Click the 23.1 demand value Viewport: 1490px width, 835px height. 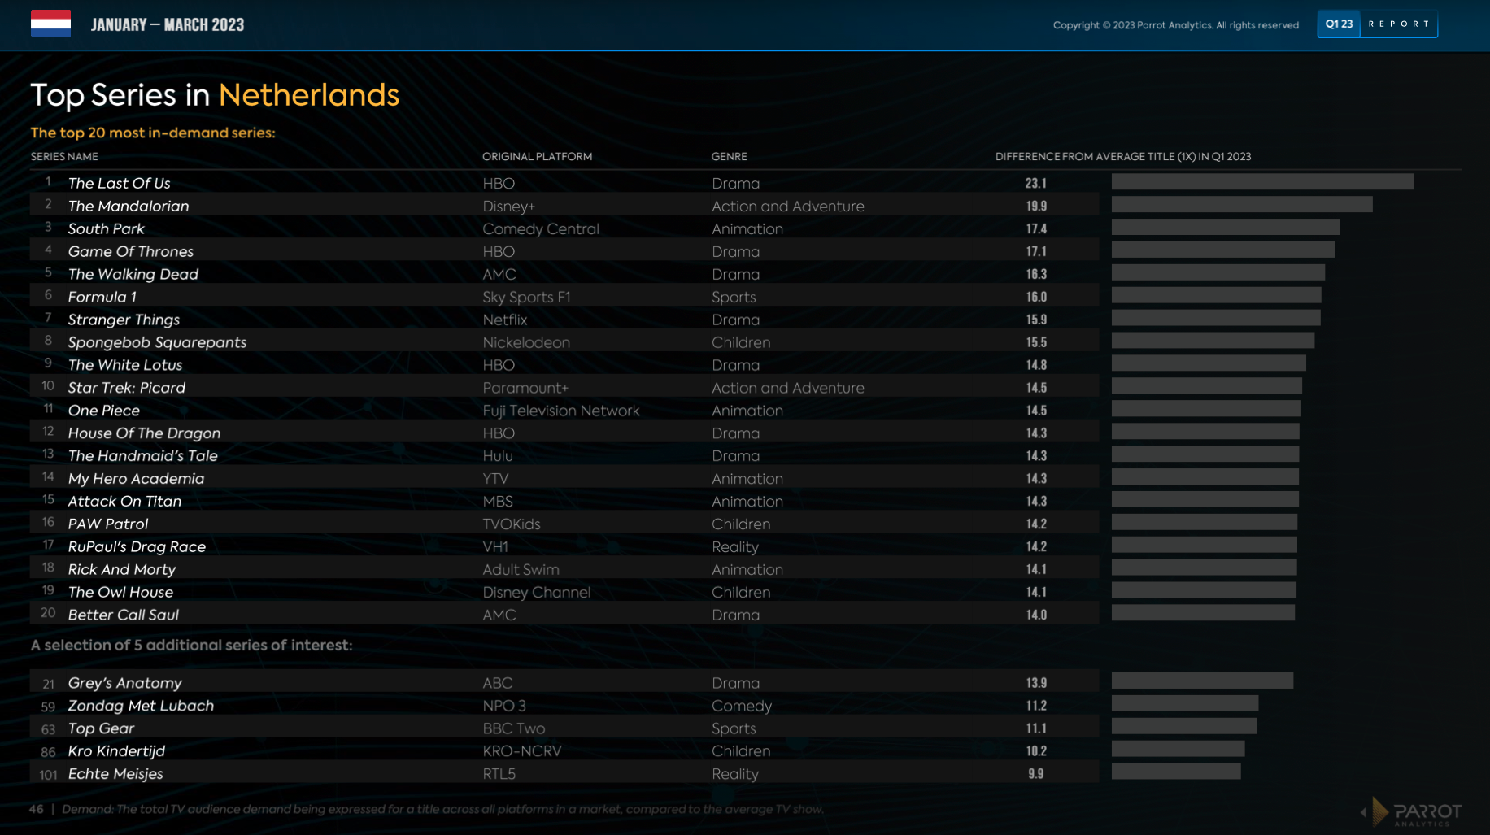(x=1035, y=184)
